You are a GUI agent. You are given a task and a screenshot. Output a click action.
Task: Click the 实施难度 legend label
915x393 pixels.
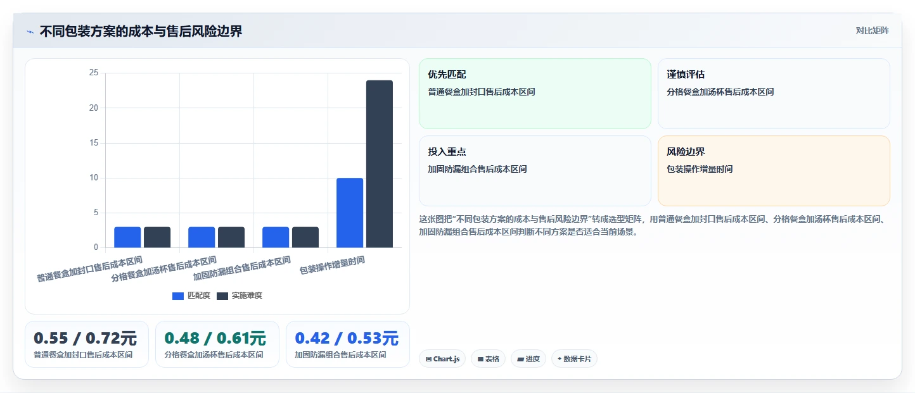[246, 296]
